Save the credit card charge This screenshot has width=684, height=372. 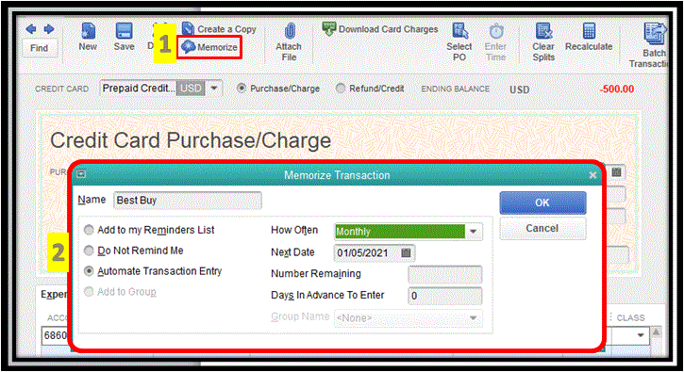point(124,37)
